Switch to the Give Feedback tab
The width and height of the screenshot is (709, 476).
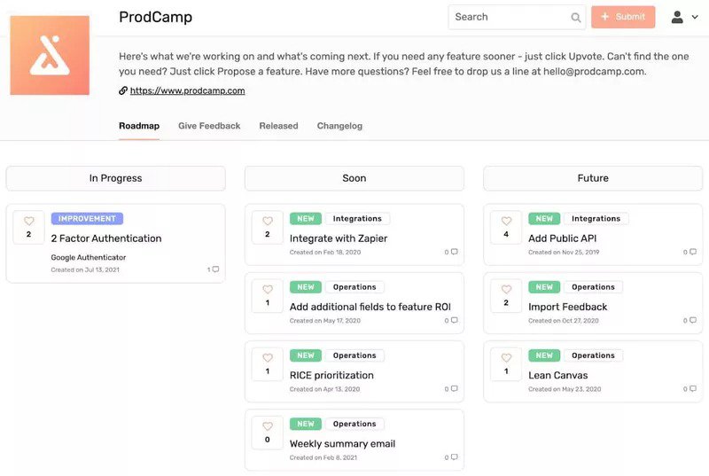tap(209, 126)
